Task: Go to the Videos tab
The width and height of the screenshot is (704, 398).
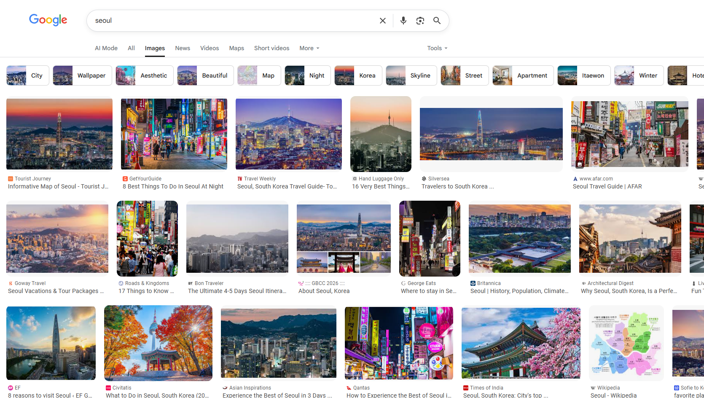Action: point(210,48)
